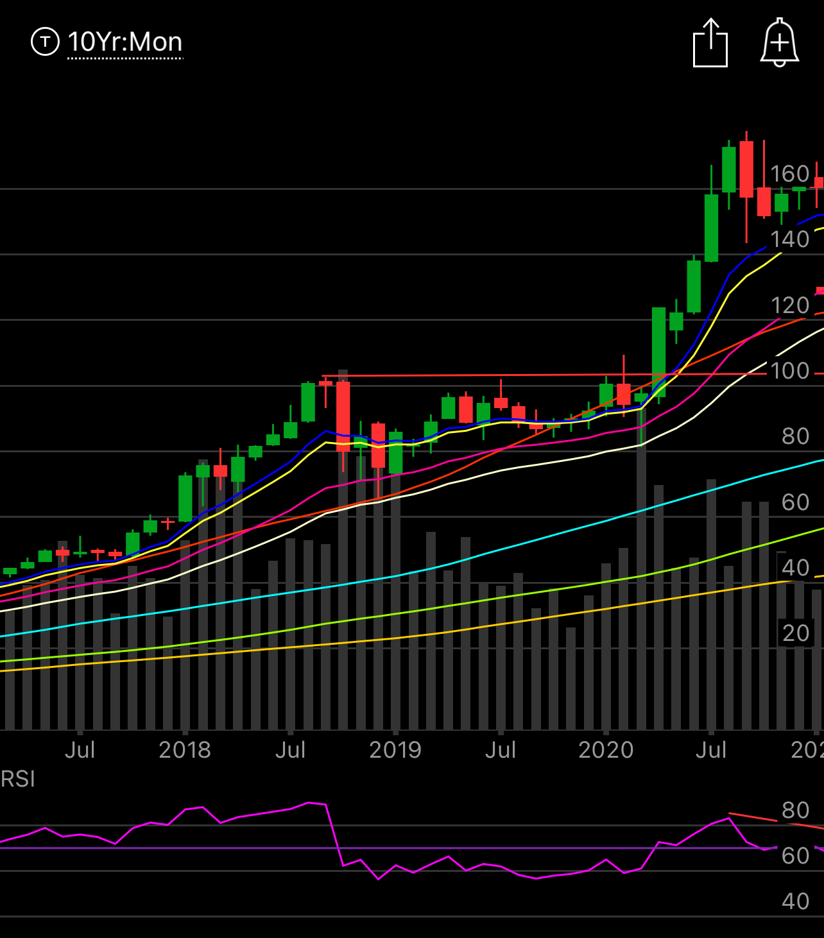Select the price axis label 80
The height and width of the screenshot is (938, 824).
click(796, 436)
